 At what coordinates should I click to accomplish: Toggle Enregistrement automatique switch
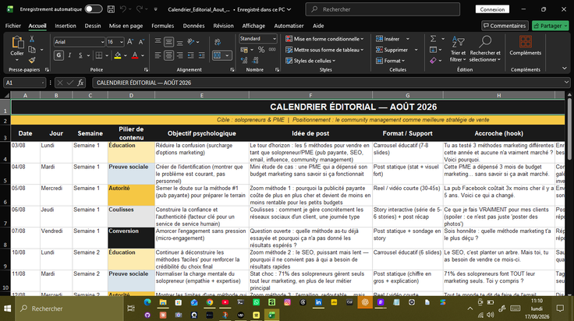pos(94,9)
